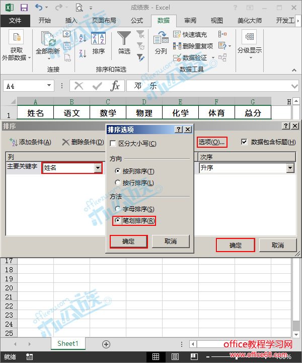Click 删除条件(D) button
The width and height of the screenshot is (302, 363).
coord(83,142)
